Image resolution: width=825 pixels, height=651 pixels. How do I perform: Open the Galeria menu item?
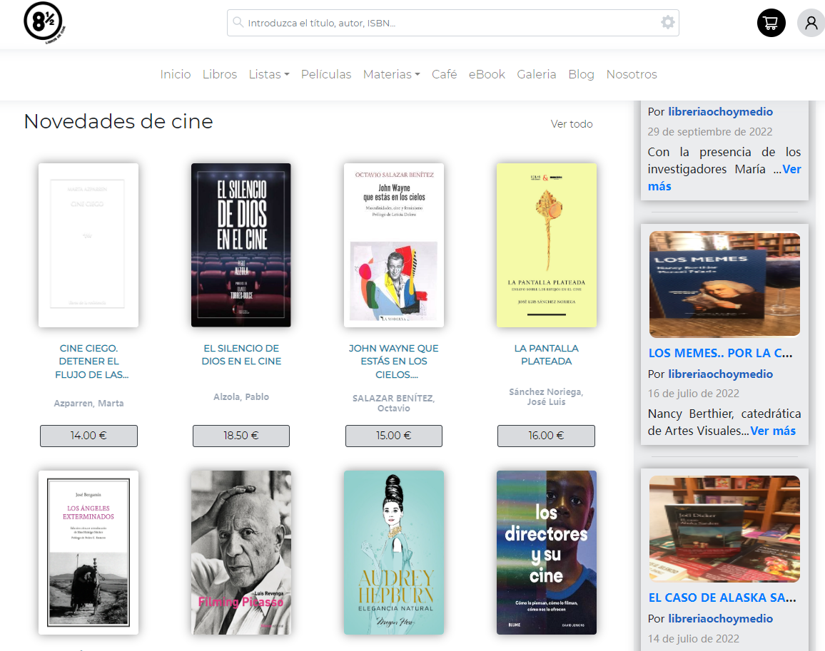pos(536,74)
